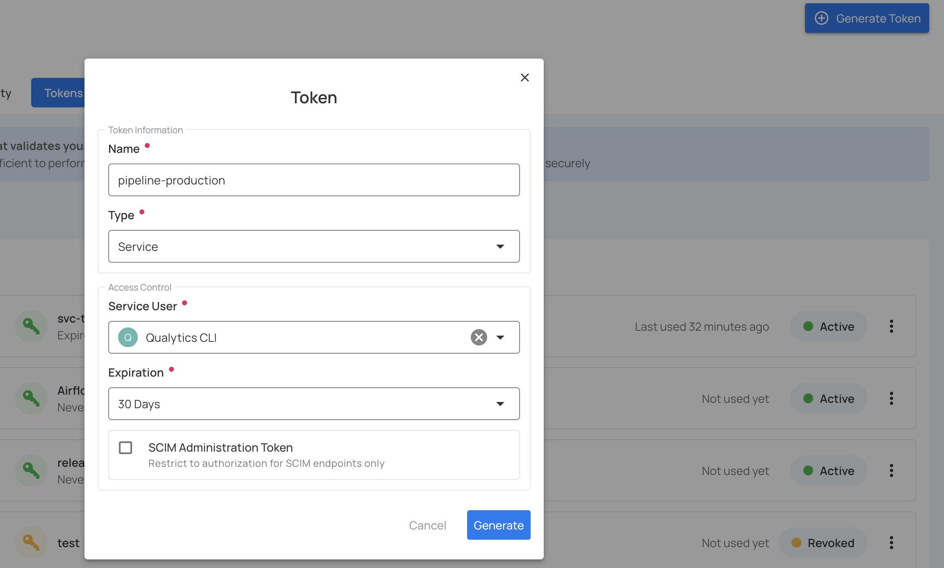Click the Generate button in the dialog
944x568 pixels.
click(498, 525)
